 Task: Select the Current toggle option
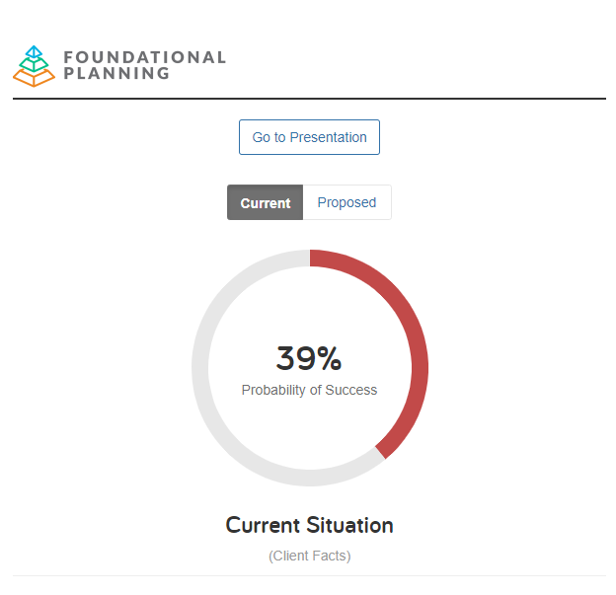(266, 202)
